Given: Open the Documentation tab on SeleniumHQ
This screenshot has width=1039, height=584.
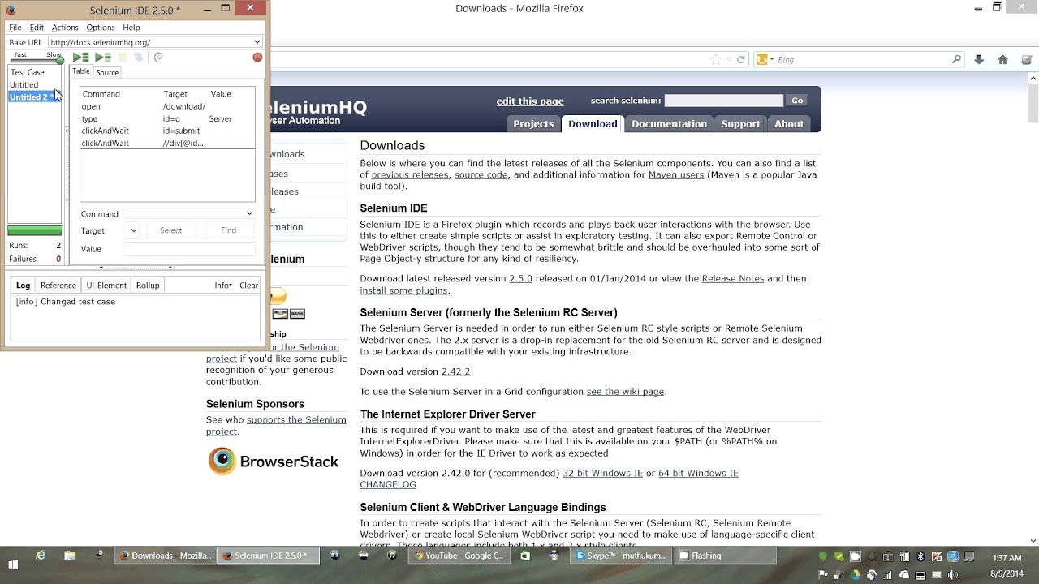Looking at the screenshot, I should click(669, 123).
